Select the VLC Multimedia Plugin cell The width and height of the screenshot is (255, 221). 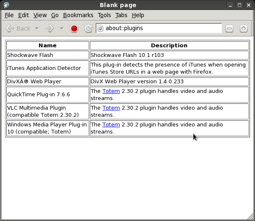(48, 111)
